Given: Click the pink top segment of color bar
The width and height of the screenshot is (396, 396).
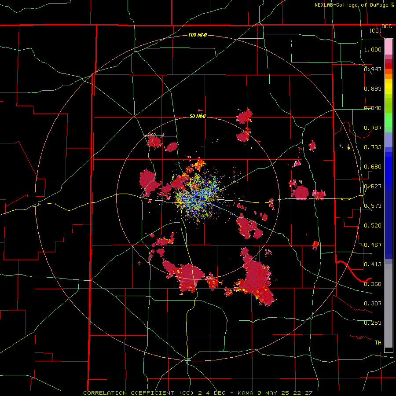Looking at the screenshot, I should click(x=389, y=47).
